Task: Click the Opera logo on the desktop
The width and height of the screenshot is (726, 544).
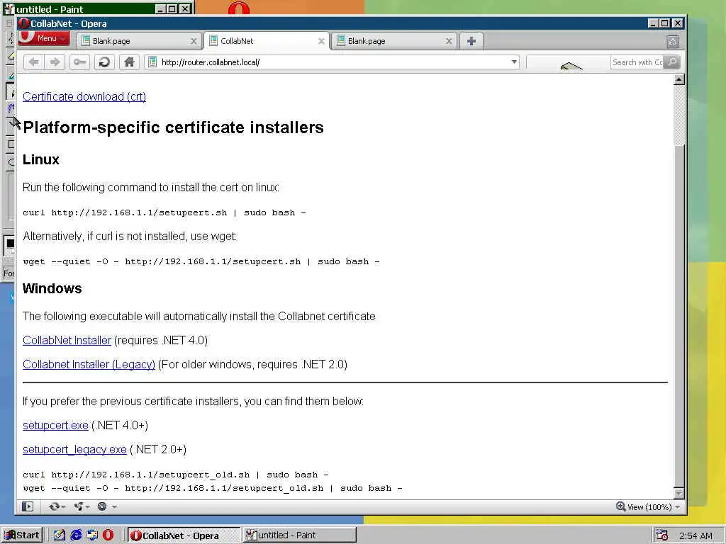Action: (x=239, y=8)
